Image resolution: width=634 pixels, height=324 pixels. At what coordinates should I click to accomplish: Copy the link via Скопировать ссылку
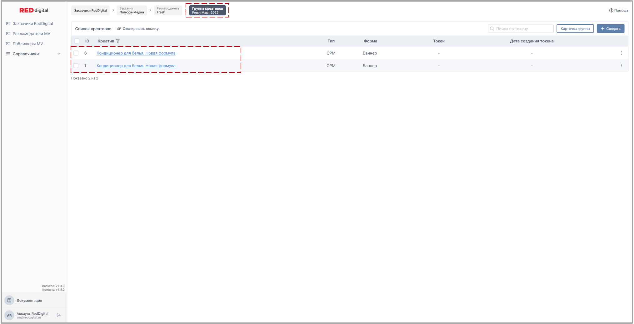tap(138, 29)
